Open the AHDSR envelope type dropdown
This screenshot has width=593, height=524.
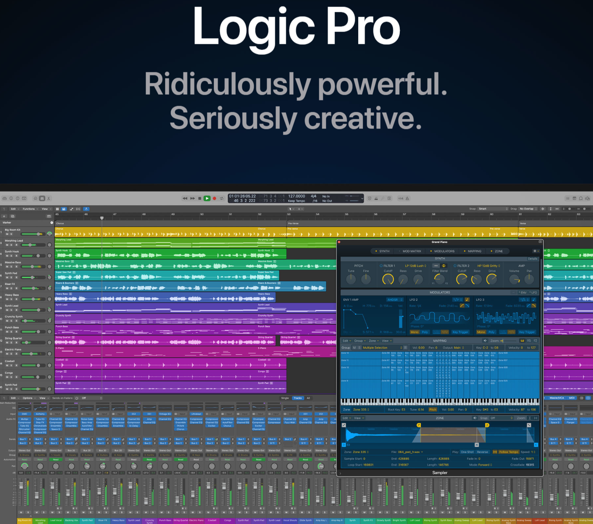coord(395,300)
